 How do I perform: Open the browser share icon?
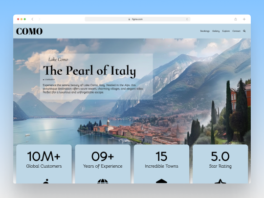236,19
